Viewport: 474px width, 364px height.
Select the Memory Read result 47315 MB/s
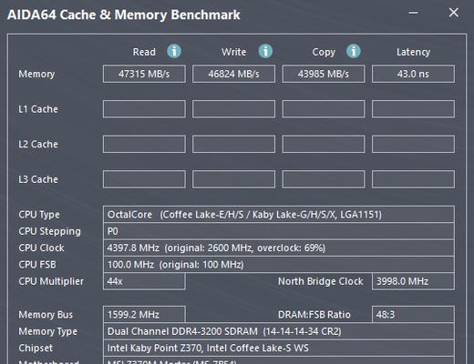(x=144, y=74)
